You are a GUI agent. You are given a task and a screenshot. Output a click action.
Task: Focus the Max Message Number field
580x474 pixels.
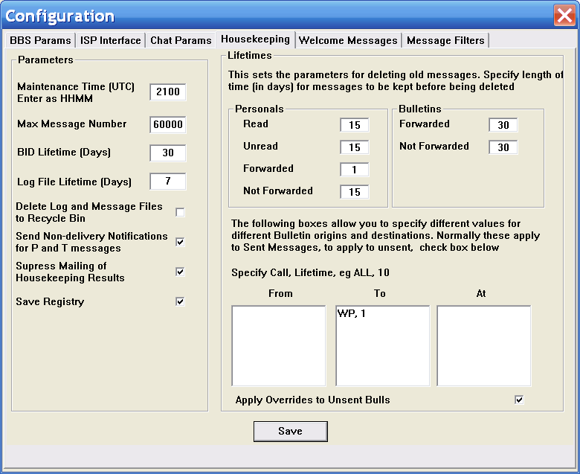click(x=167, y=124)
